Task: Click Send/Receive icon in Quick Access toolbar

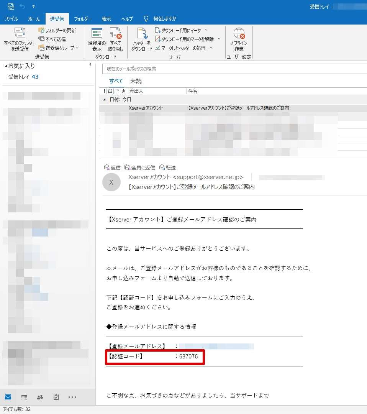Action: click(x=11, y=6)
